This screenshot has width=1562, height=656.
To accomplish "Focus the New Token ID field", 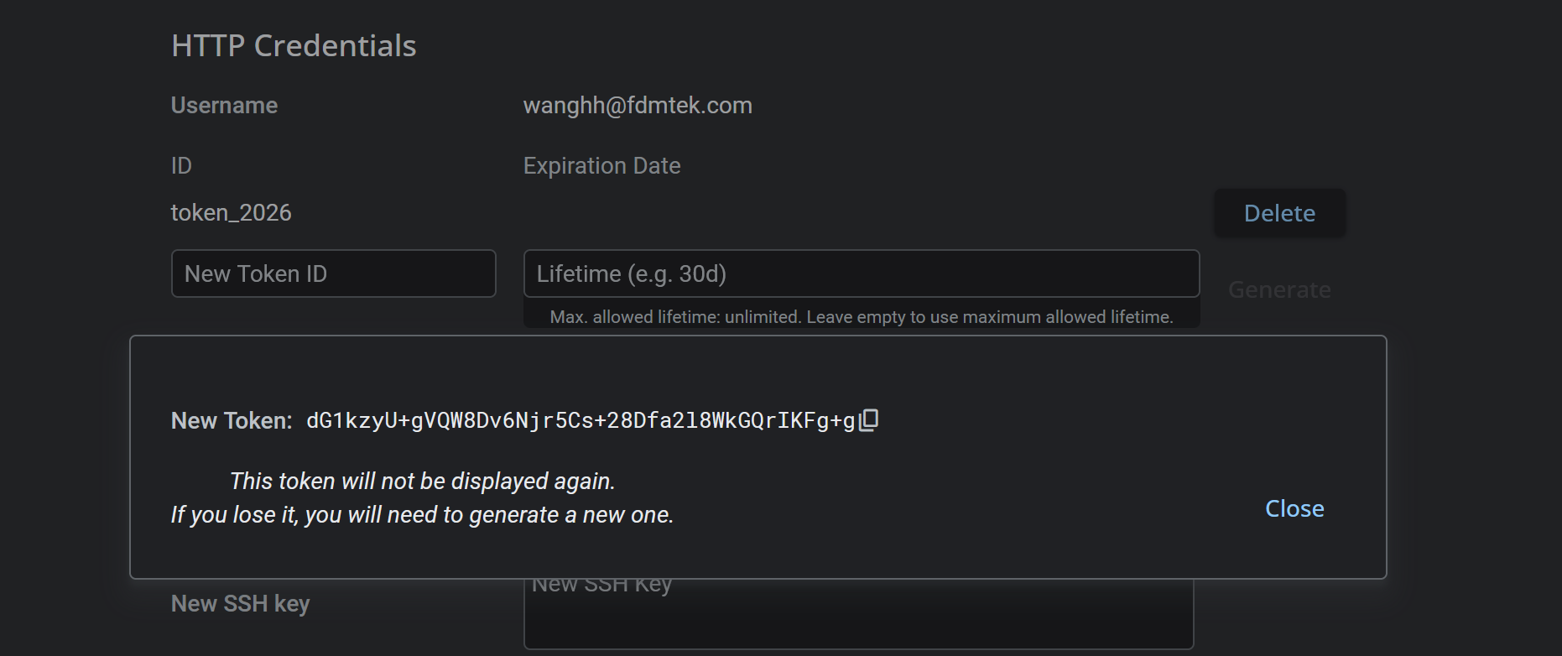I will click(x=333, y=273).
